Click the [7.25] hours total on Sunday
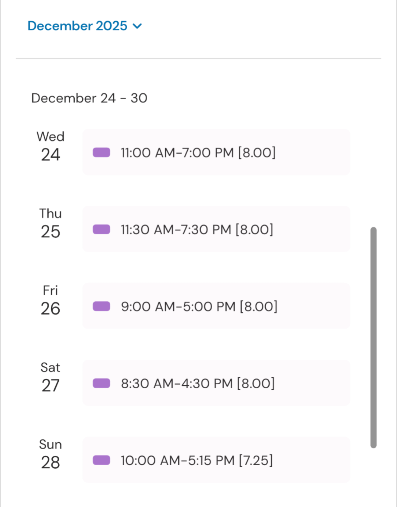This screenshot has height=507, width=397. tap(256, 460)
